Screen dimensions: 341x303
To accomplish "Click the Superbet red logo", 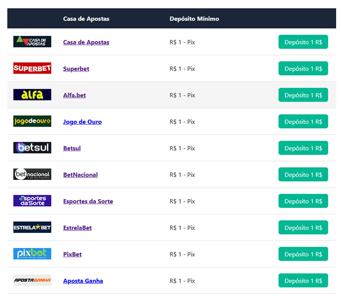I will click(x=32, y=68).
